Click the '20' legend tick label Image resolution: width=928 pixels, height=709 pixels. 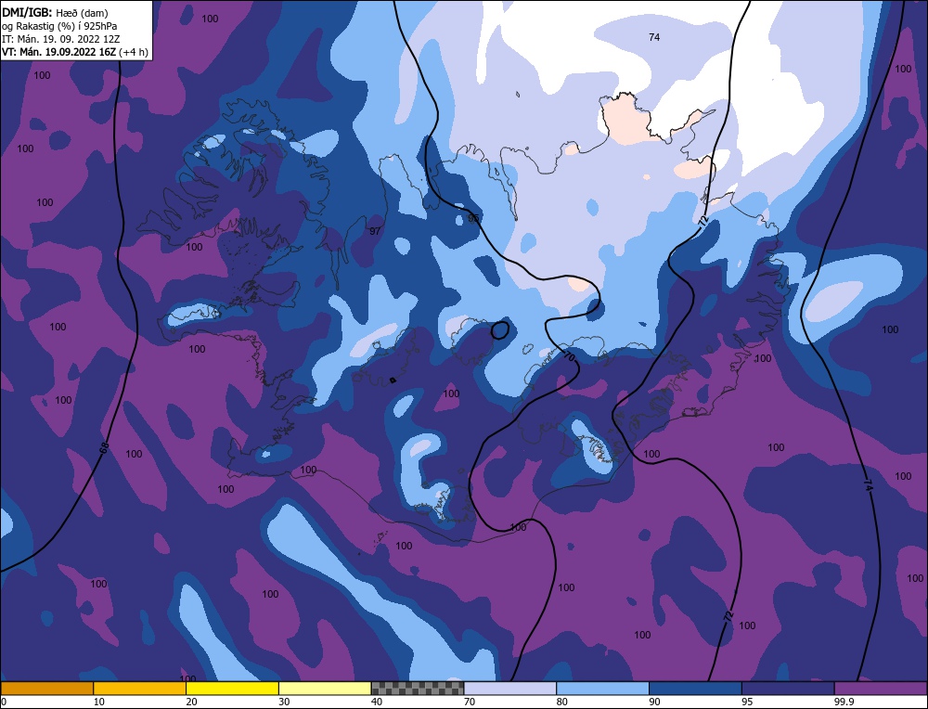191,702
